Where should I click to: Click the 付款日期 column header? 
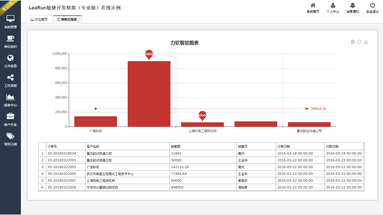coord(344,146)
